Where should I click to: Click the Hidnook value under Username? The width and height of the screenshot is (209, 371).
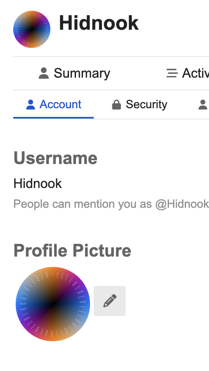click(x=38, y=183)
